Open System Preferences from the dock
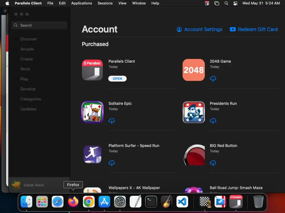Viewport: 285px width, 213px height. 120,202
